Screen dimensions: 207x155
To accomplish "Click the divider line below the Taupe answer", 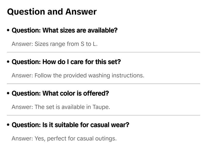I will tap(103, 115).
